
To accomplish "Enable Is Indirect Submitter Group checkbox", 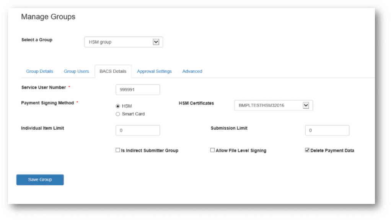I will (x=118, y=150).
